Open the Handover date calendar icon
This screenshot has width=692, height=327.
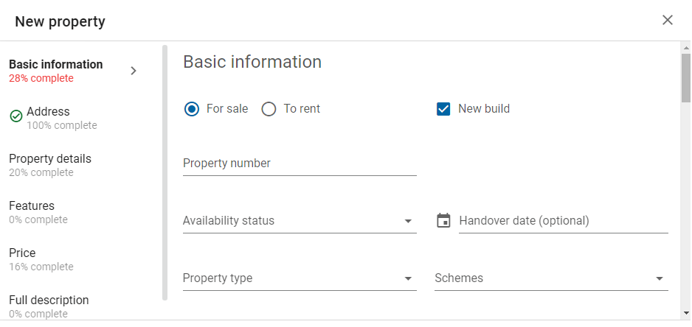tap(443, 220)
